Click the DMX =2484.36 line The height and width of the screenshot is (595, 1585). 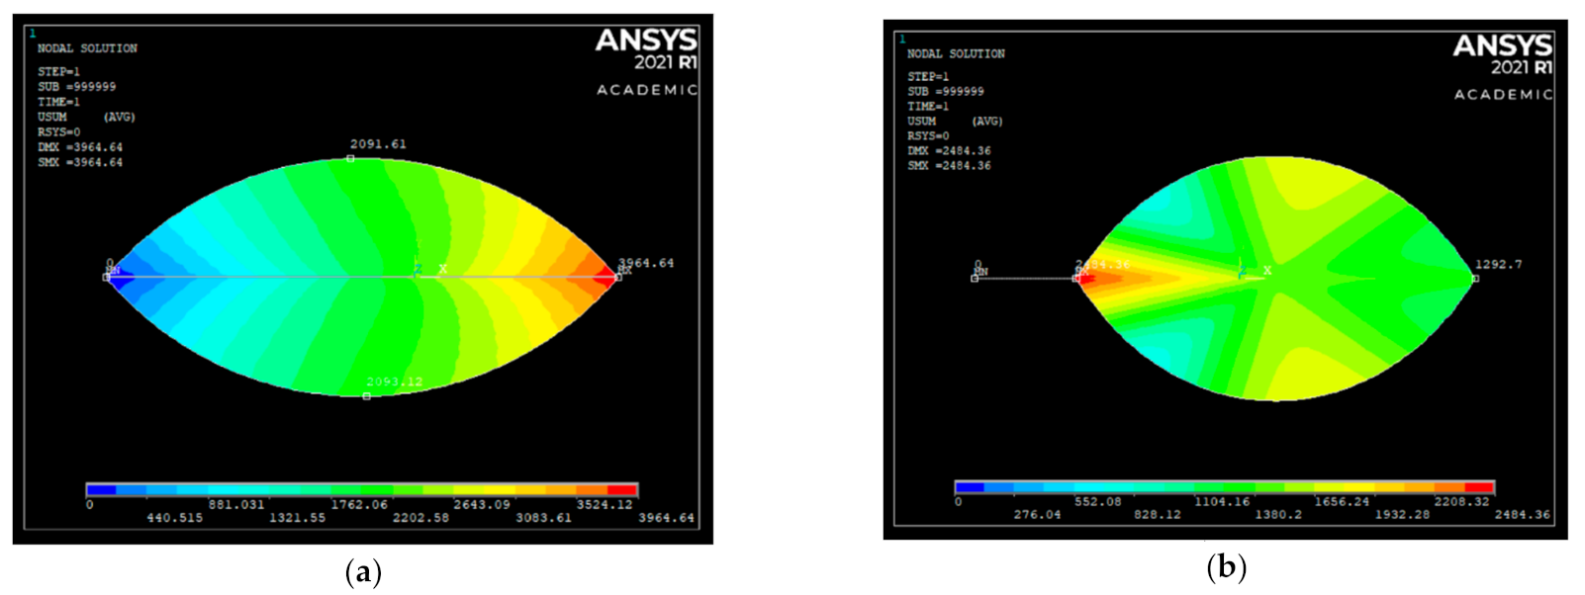point(949,151)
